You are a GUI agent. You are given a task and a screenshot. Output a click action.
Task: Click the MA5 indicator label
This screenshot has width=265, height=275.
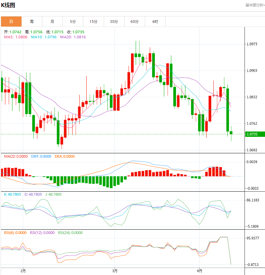pyautogui.click(x=16, y=37)
